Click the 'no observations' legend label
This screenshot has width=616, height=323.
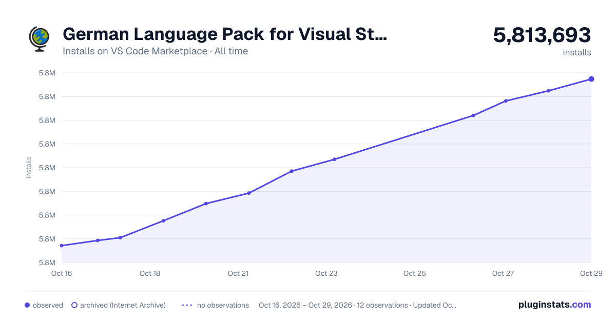[223, 305]
